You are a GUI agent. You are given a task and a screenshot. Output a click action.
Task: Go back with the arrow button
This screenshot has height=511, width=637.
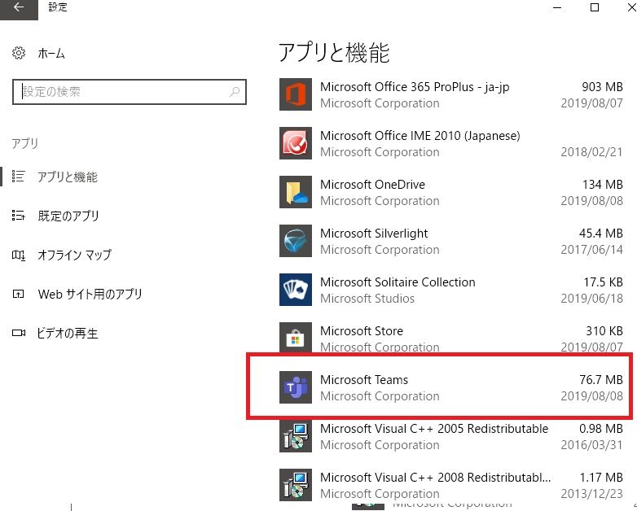pos(19,7)
